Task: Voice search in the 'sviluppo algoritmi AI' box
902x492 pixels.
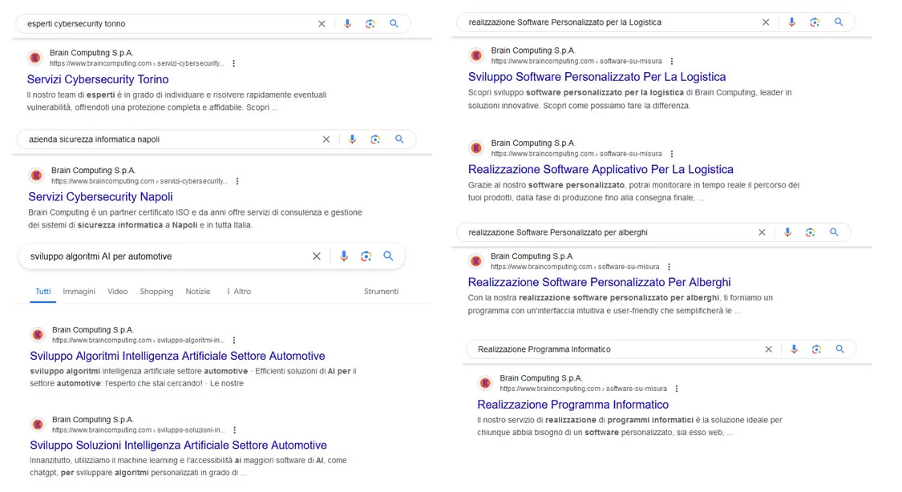Action: tap(344, 256)
